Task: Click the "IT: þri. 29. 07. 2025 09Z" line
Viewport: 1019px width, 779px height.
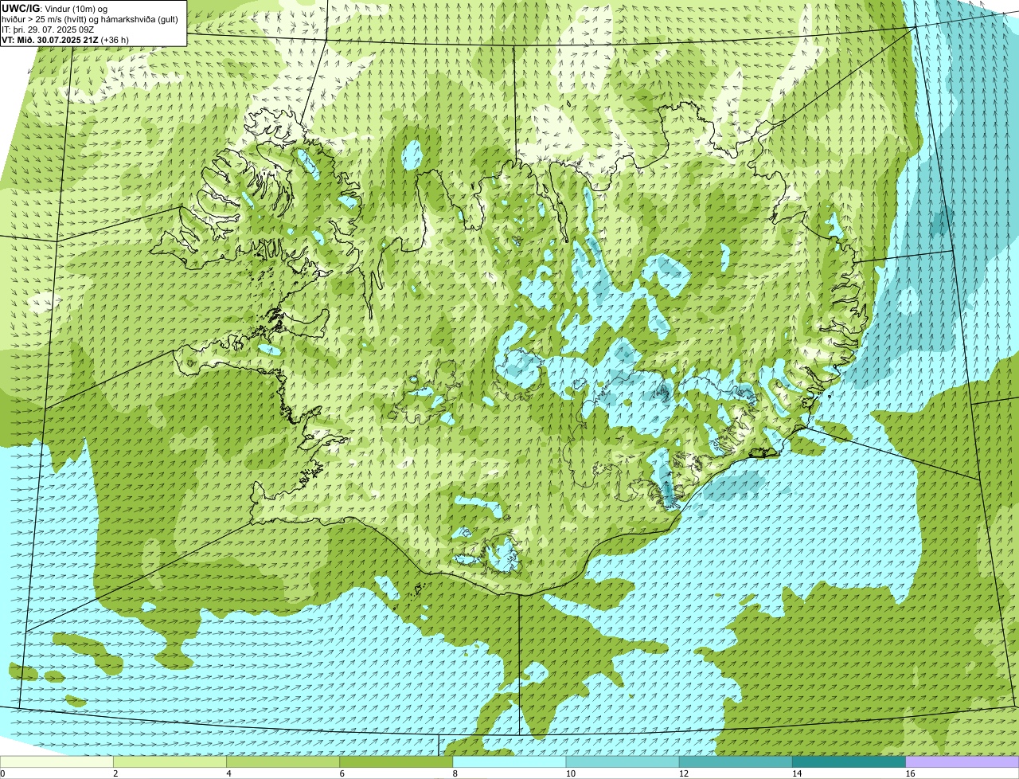Action: (49, 29)
